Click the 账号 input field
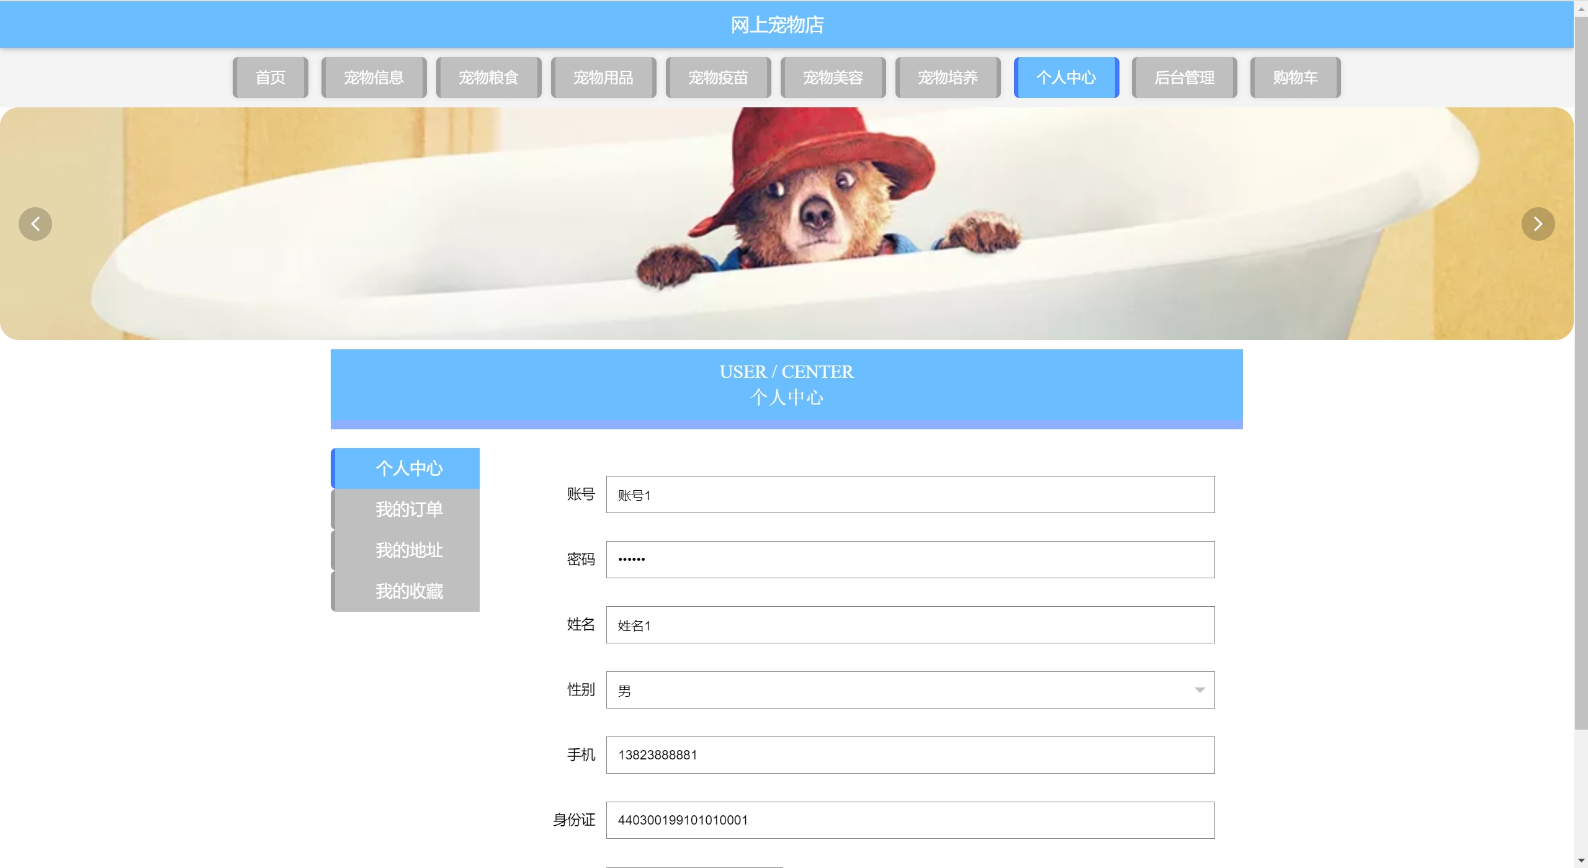The height and width of the screenshot is (868, 1588). pyautogui.click(x=910, y=494)
